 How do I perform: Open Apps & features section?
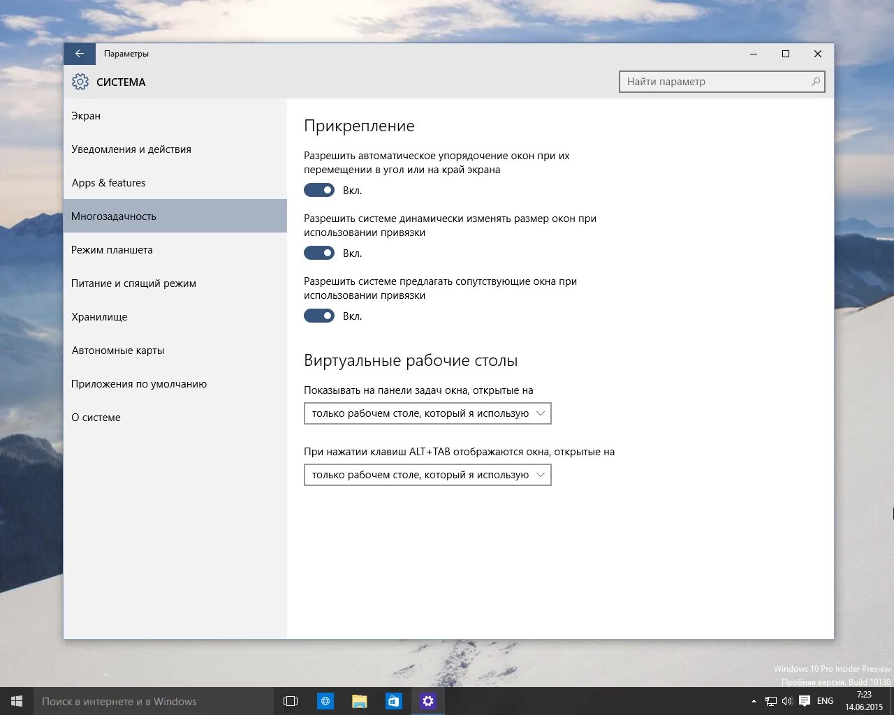point(175,183)
